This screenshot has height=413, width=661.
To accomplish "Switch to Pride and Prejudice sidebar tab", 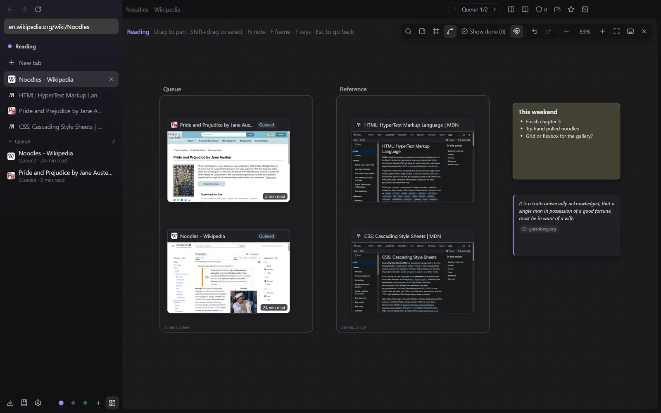I will pyautogui.click(x=61, y=111).
